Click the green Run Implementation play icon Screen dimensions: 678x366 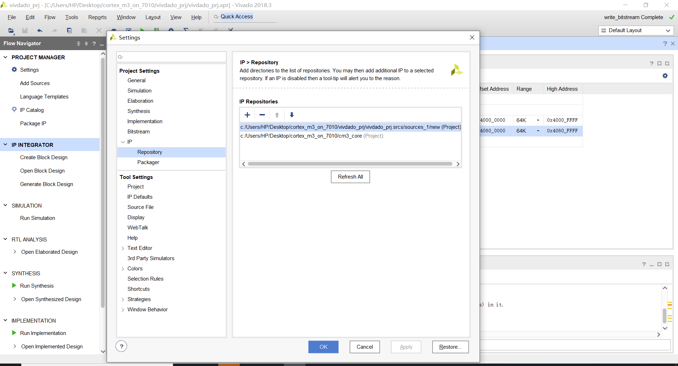click(14, 332)
